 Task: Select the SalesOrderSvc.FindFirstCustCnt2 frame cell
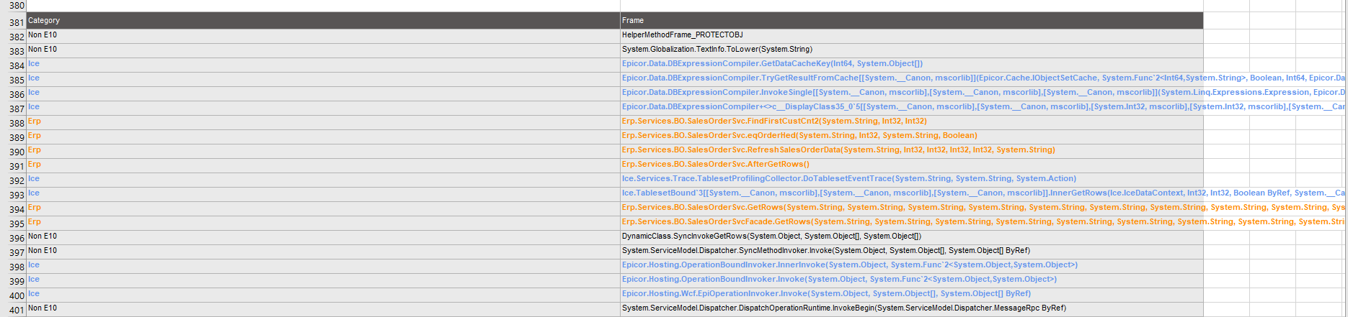pos(911,121)
